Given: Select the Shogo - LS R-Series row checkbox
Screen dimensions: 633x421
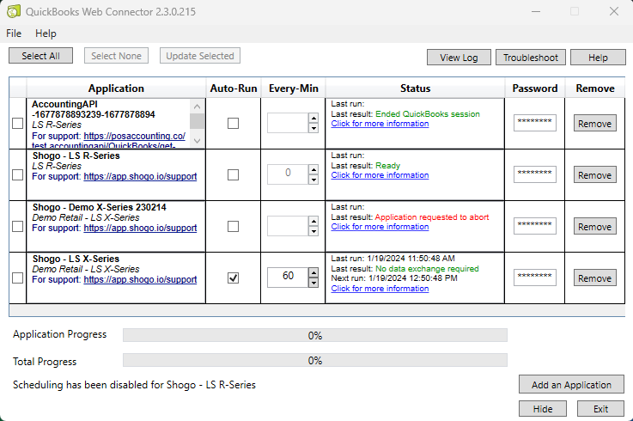Looking at the screenshot, I should pos(17,175).
